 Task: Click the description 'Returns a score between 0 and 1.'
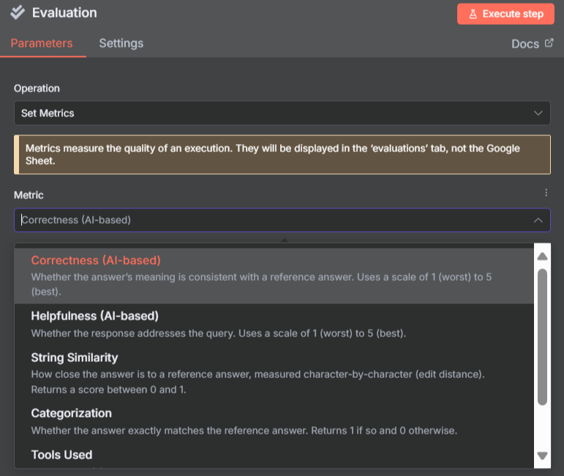tap(108, 390)
